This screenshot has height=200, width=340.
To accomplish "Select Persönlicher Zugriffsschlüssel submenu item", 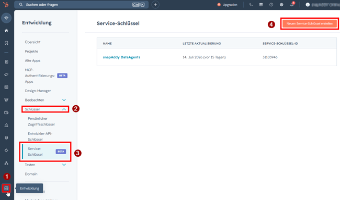I will pos(41,121).
